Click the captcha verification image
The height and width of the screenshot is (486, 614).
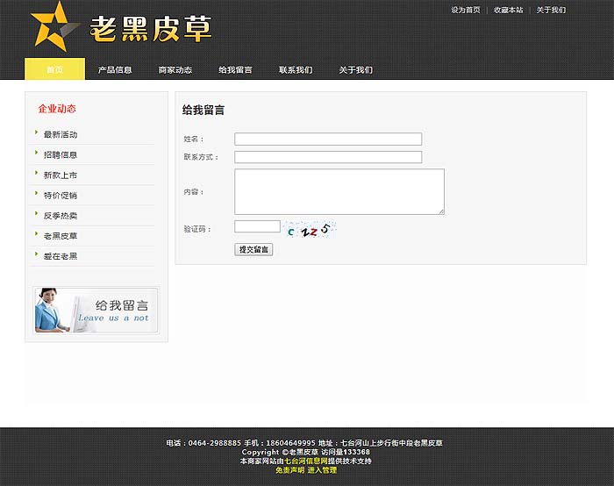click(311, 230)
